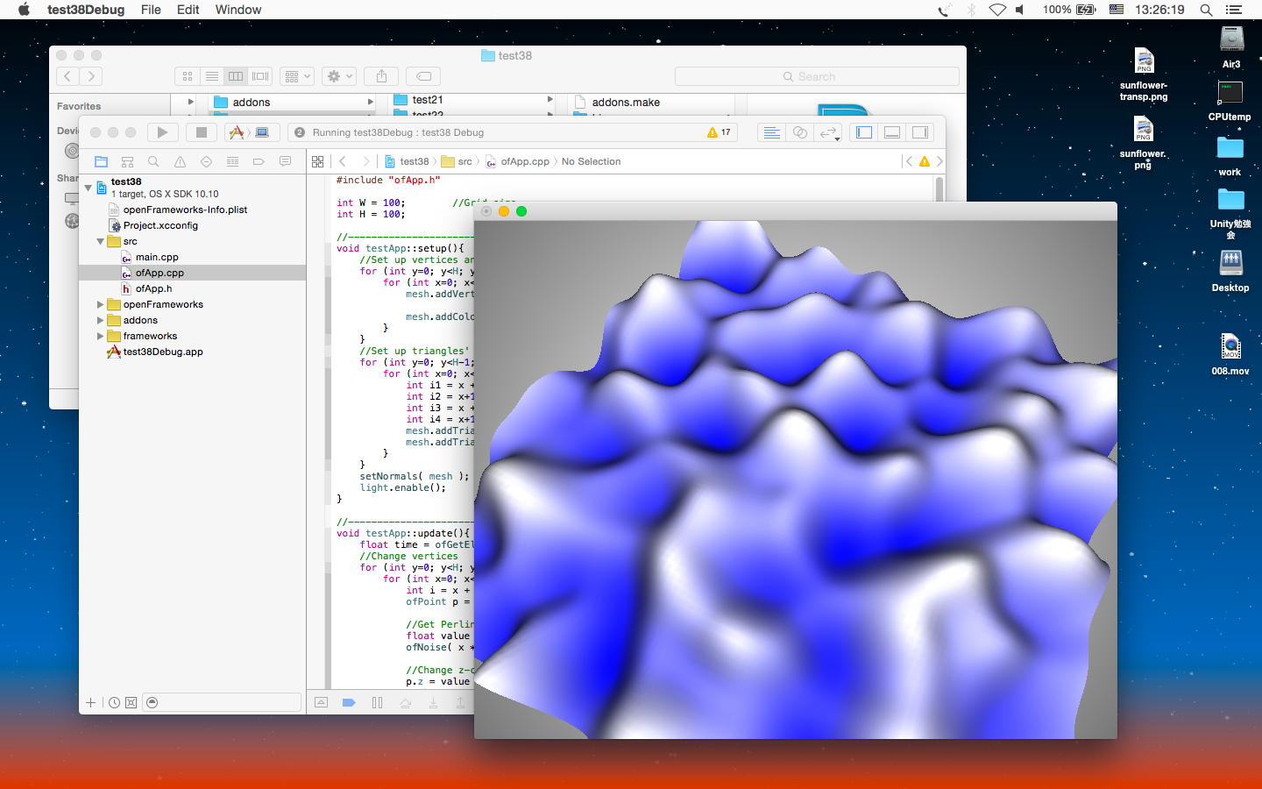This screenshot has height=789, width=1262.
Task: Click the add (+) button in navigator footer
Action: [90, 702]
